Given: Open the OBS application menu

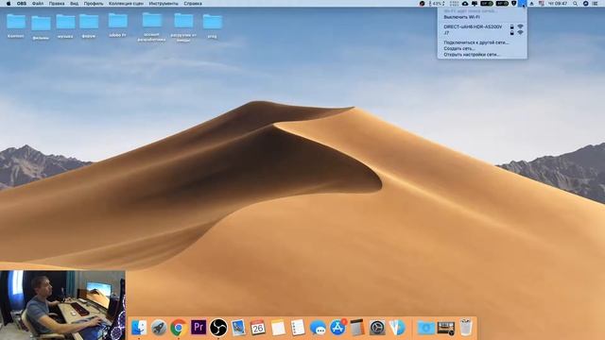Looking at the screenshot, I should (22, 4).
